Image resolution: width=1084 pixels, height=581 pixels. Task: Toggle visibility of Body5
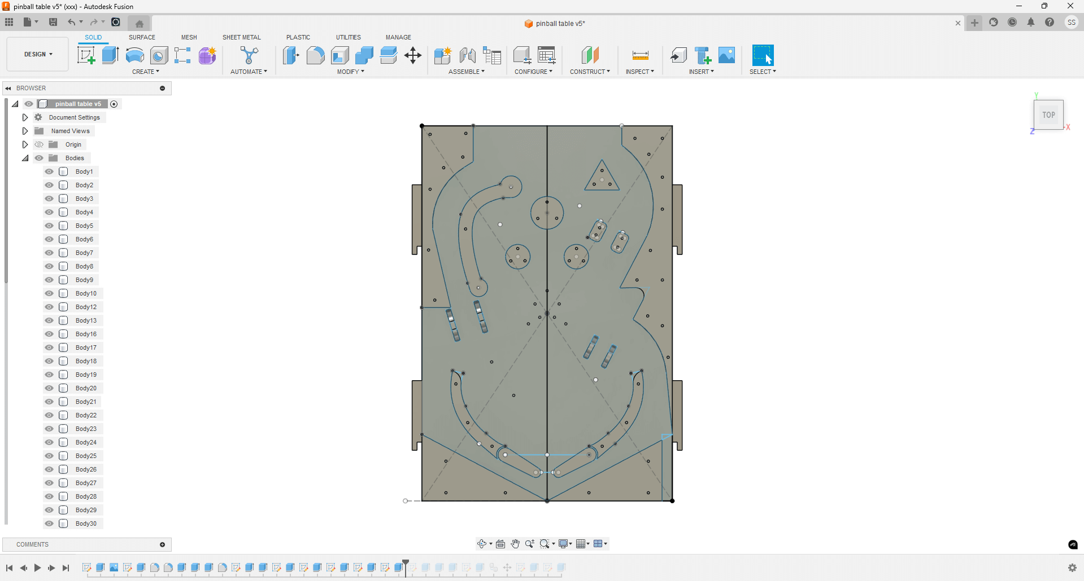pyautogui.click(x=49, y=226)
